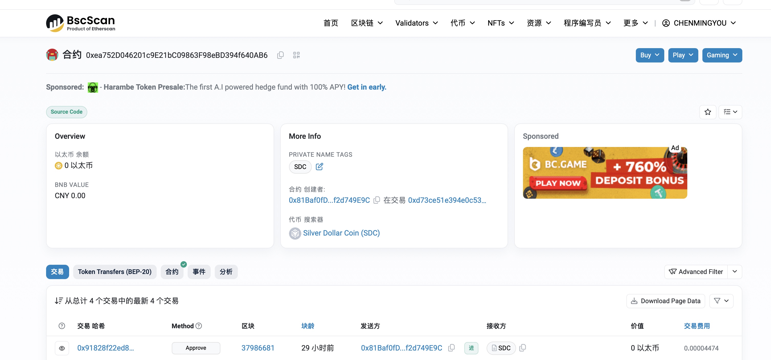Open the NFTs menu dropdown
Screen dimensions: 771x360
click(500, 23)
